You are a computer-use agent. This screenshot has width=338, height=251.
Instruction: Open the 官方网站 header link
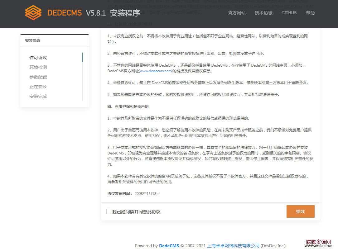[x=237, y=13]
